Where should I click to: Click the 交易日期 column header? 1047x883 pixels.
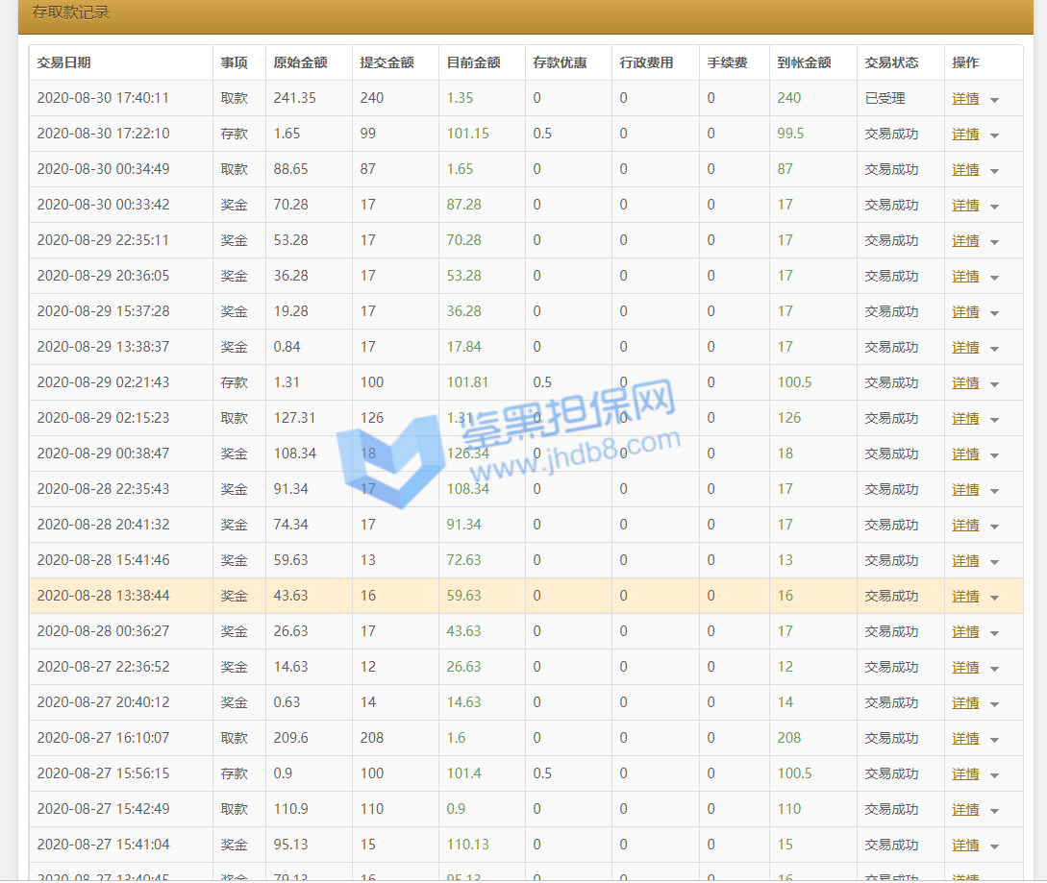pos(64,62)
